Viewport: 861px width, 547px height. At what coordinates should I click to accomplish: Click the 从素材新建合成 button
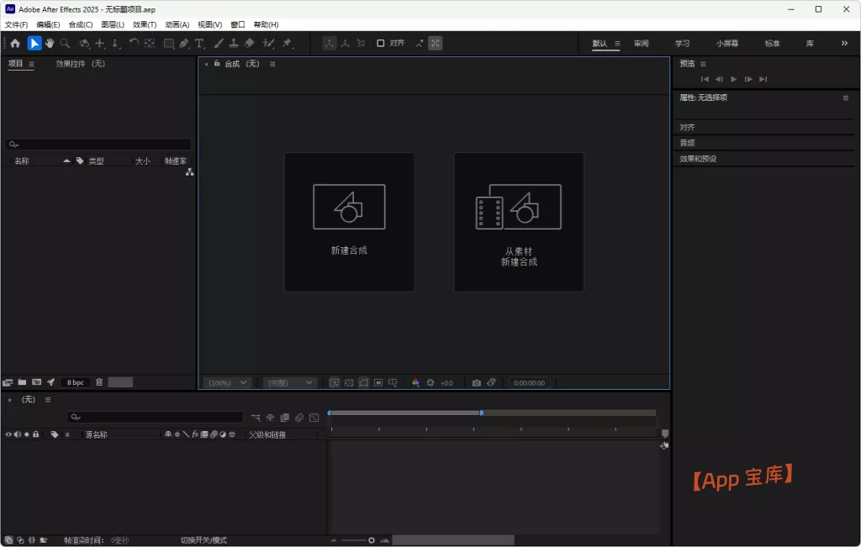click(x=519, y=222)
